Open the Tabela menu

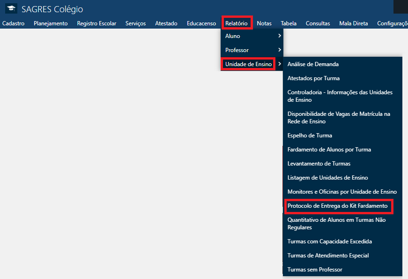pyautogui.click(x=289, y=23)
